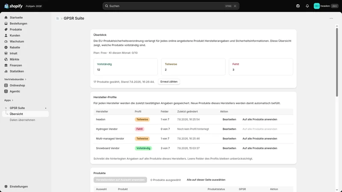This screenshot has width=342, height=192.
Task: Click the Shopify logo
Action: point(13,6)
